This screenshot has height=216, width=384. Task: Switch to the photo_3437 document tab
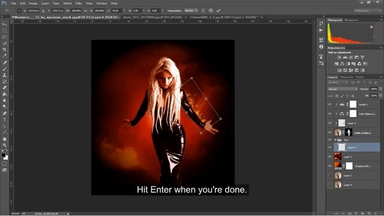(152, 17)
